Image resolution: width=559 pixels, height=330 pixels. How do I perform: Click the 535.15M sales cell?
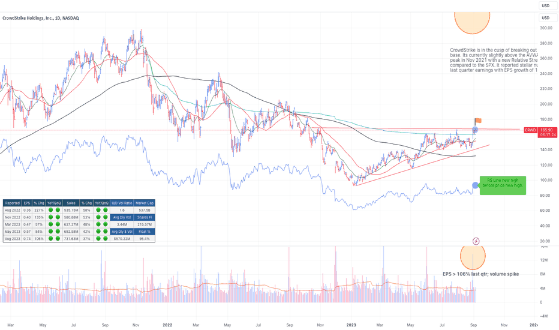[x=71, y=210]
